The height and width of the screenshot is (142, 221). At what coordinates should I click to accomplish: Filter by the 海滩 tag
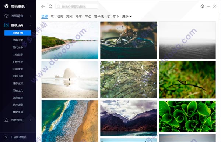tap(69, 16)
